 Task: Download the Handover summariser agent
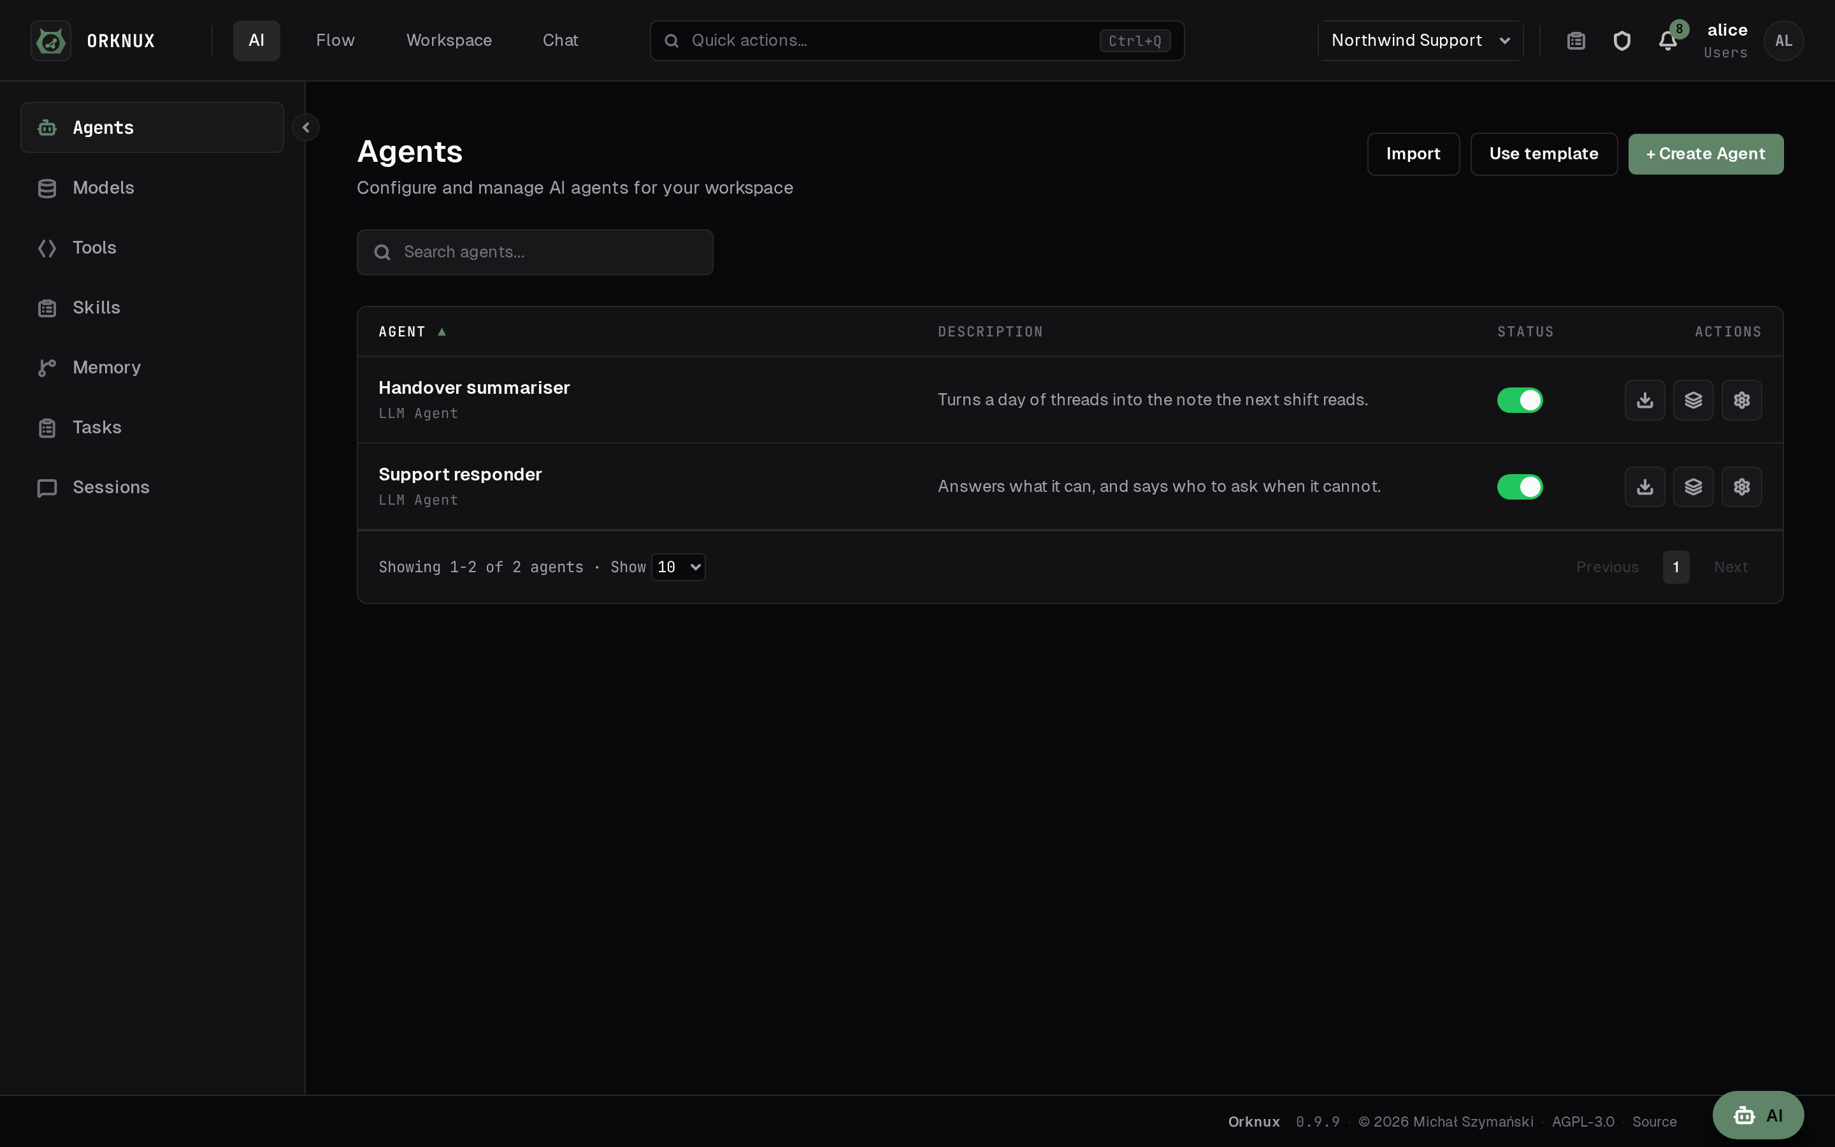(1644, 400)
